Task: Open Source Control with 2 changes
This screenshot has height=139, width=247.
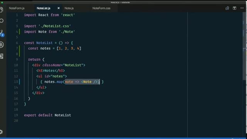Action: pos(2,34)
